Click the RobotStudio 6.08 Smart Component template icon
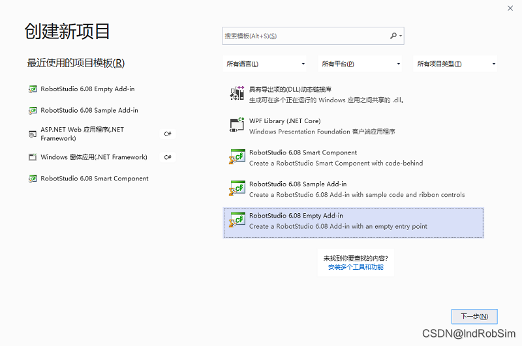Screen dimensions: 522x346 pyautogui.click(x=237, y=156)
